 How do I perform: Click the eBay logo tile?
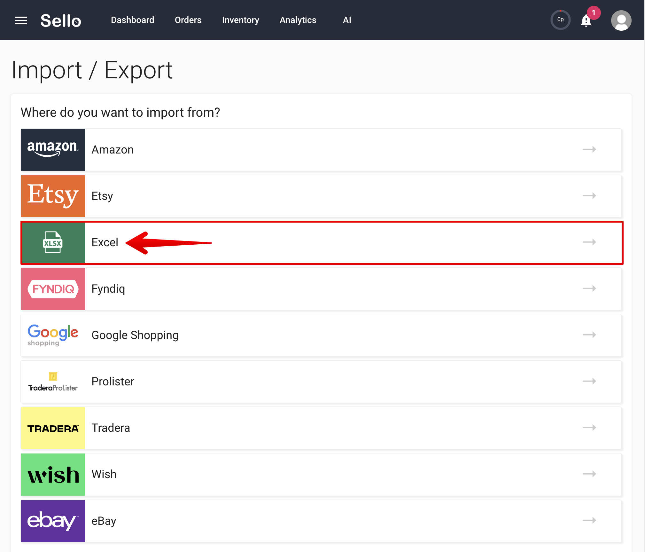[x=53, y=521]
